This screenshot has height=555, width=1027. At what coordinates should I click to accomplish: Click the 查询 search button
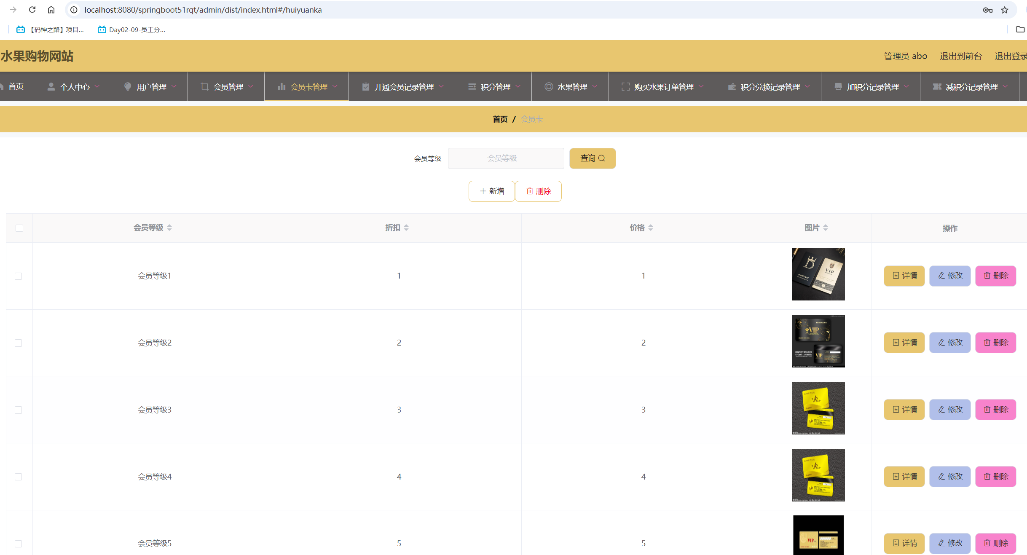592,158
